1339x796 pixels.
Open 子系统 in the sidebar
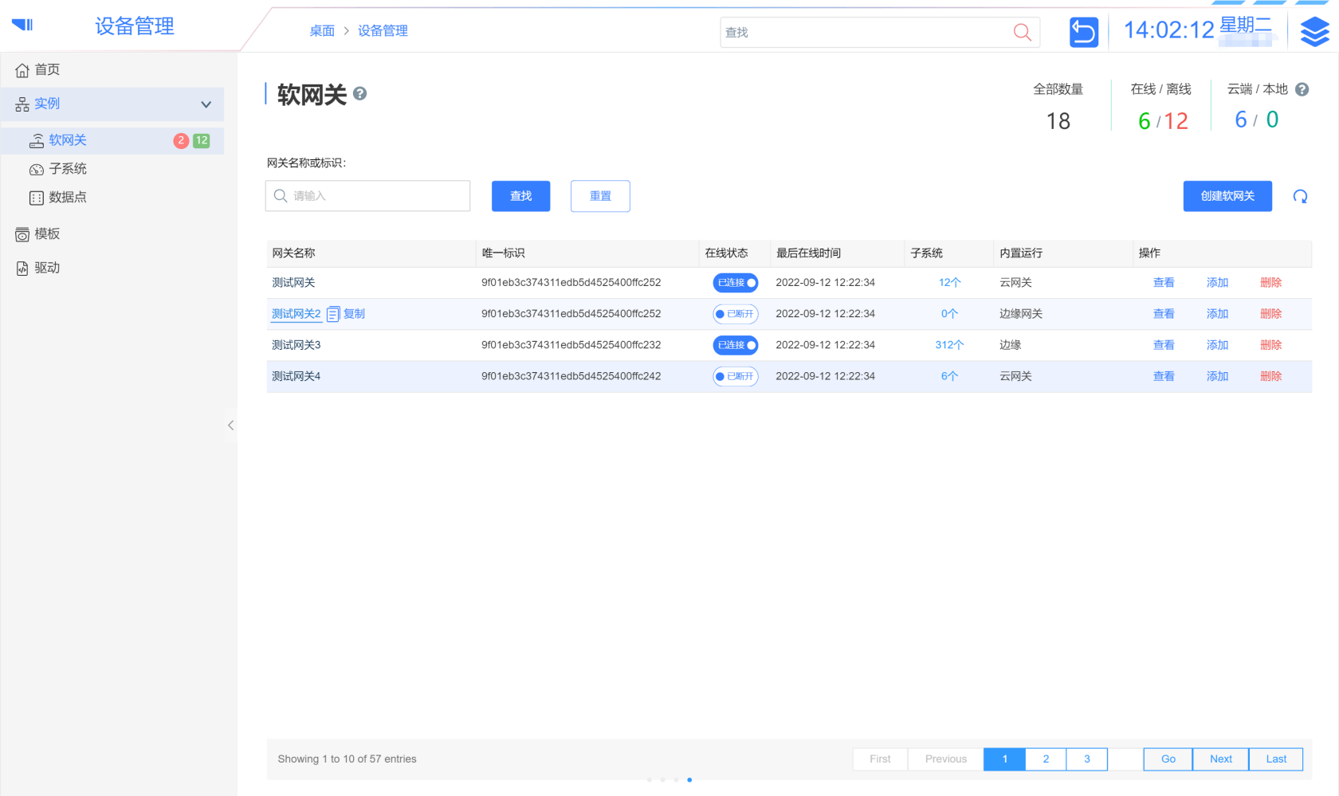click(x=68, y=169)
